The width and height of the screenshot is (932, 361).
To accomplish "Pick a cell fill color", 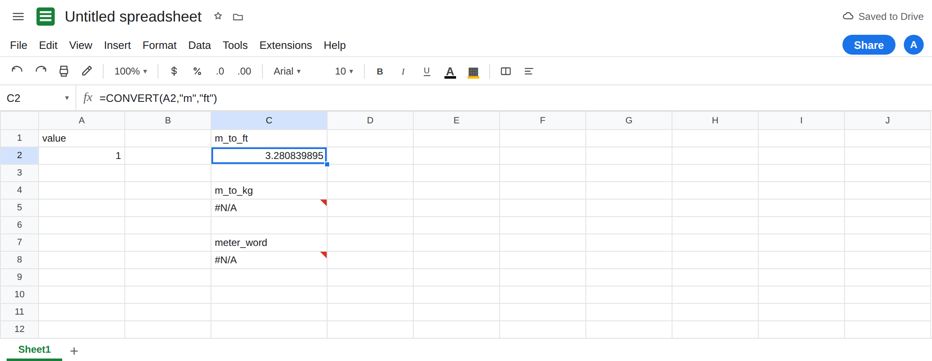I will click(x=473, y=72).
